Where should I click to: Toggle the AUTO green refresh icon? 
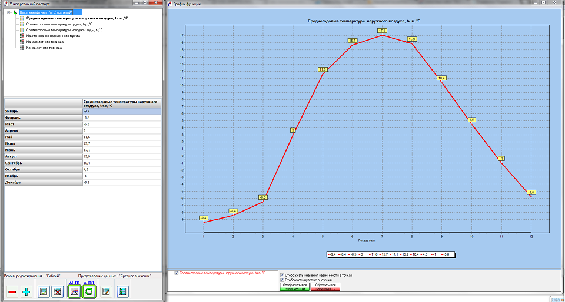89,291
